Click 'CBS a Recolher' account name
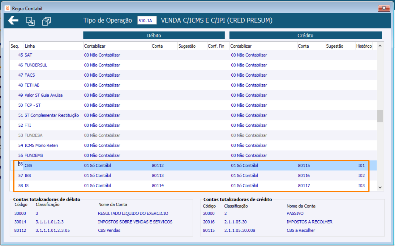 coord(301,230)
